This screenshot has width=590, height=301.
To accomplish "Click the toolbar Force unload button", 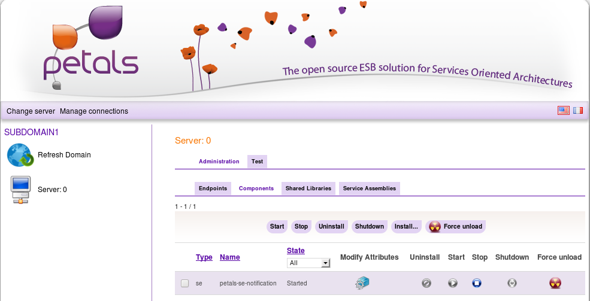I will (455, 227).
